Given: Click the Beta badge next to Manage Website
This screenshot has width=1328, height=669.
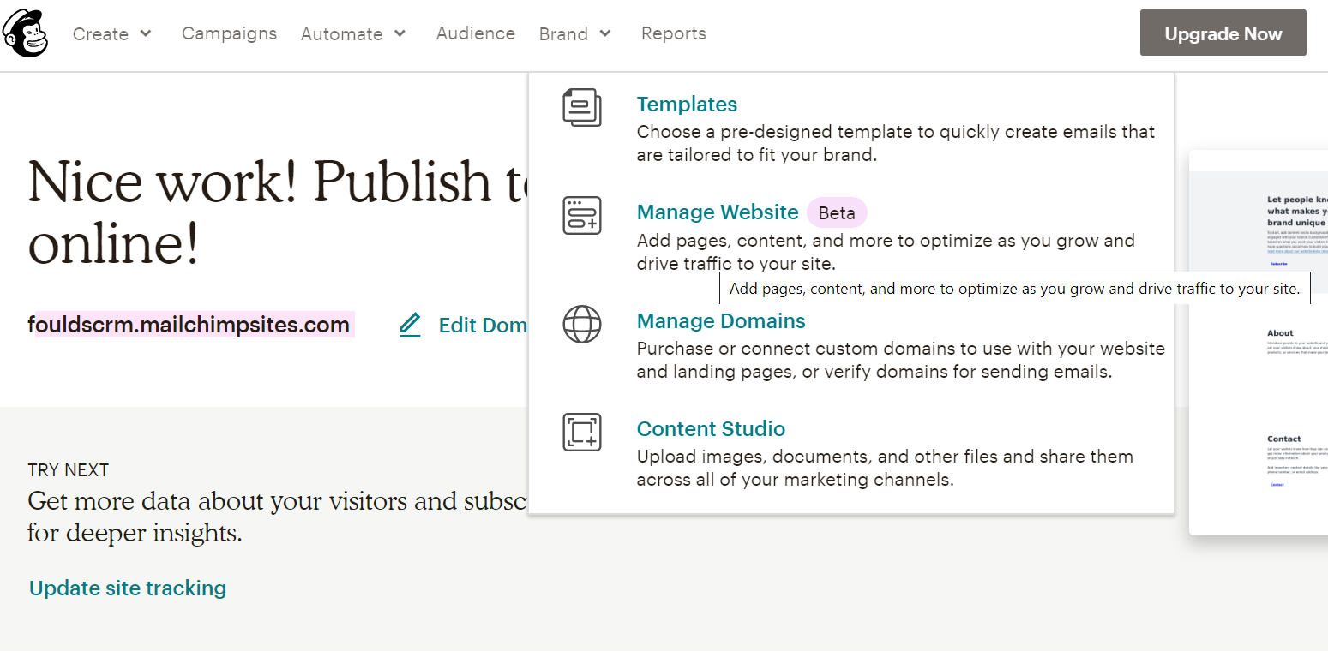Looking at the screenshot, I should click(x=837, y=212).
